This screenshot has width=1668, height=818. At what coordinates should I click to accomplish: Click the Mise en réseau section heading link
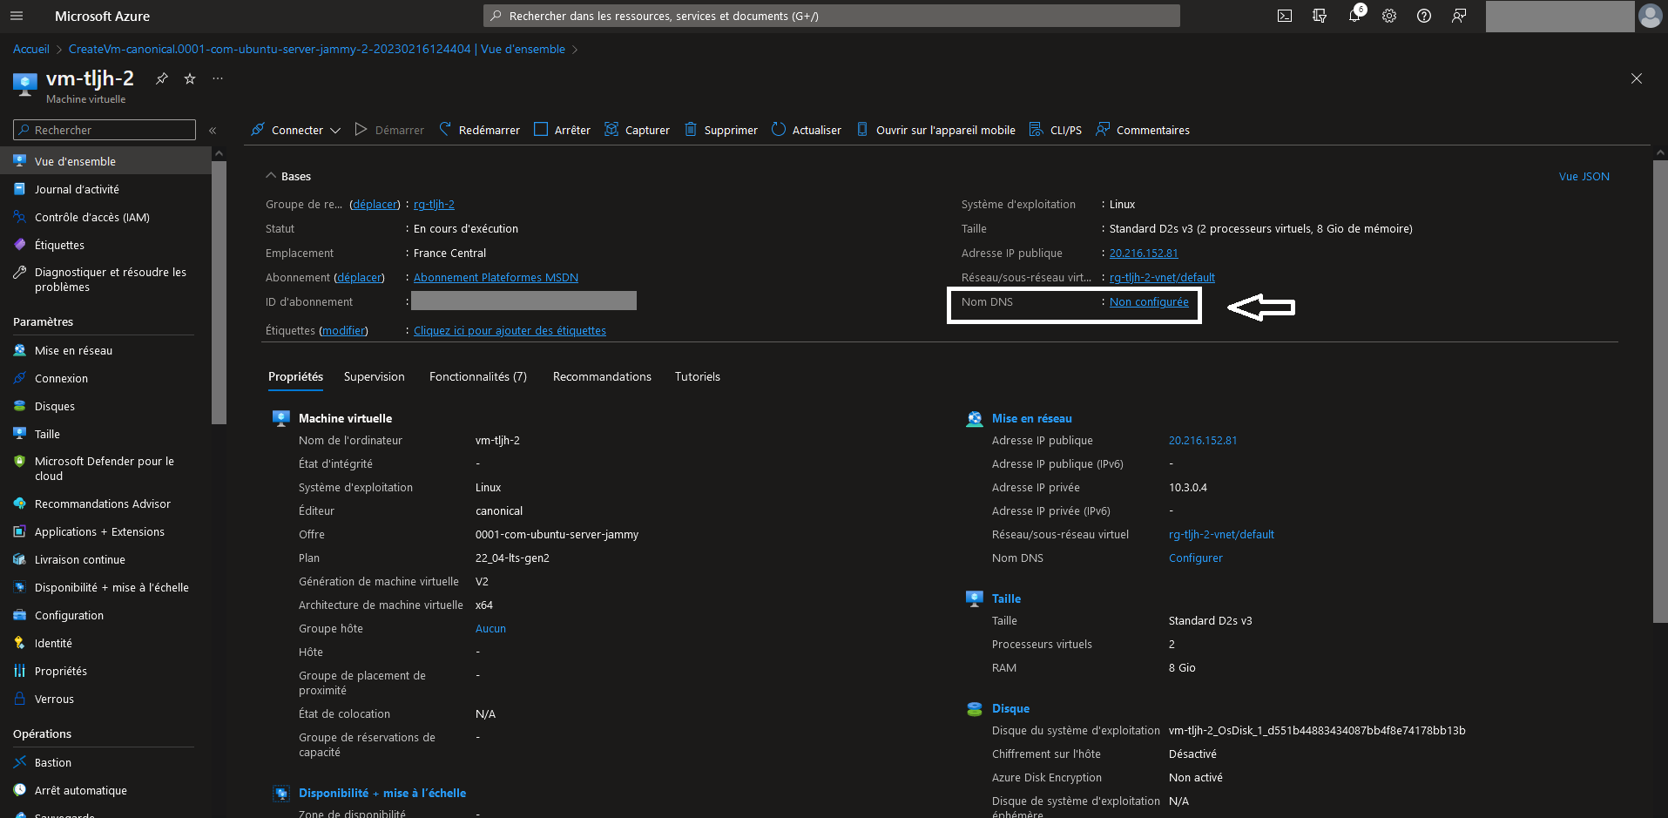tap(1031, 418)
